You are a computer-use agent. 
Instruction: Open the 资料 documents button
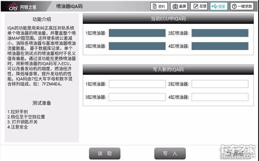[x=159, y=6]
